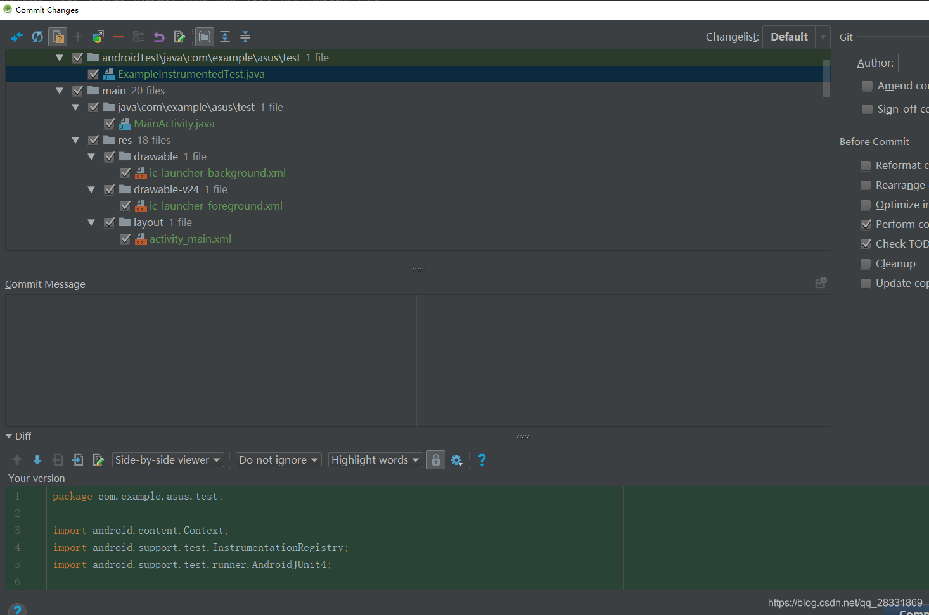Viewport: 929px width, 615px height.
Task: Click the grayed Add to VCS plus icon
Action: [78, 37]
